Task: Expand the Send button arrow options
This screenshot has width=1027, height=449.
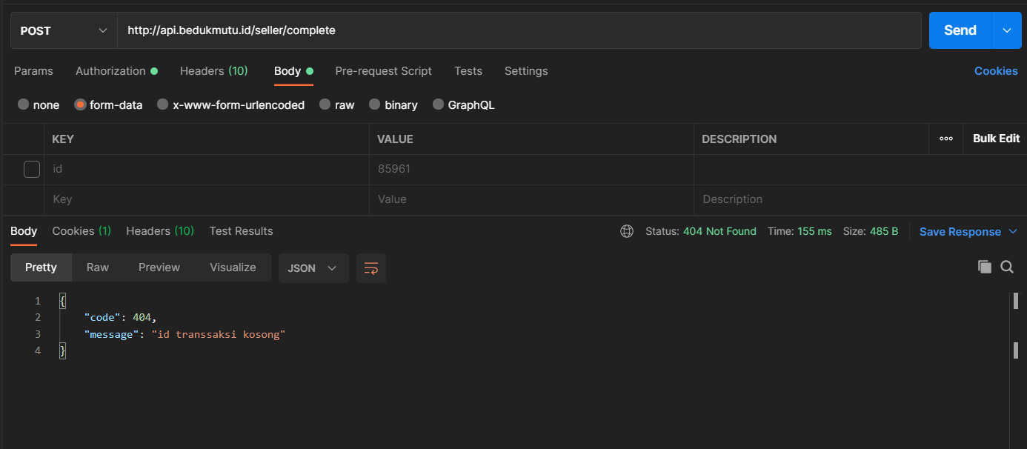Action: coord(1006,30)
